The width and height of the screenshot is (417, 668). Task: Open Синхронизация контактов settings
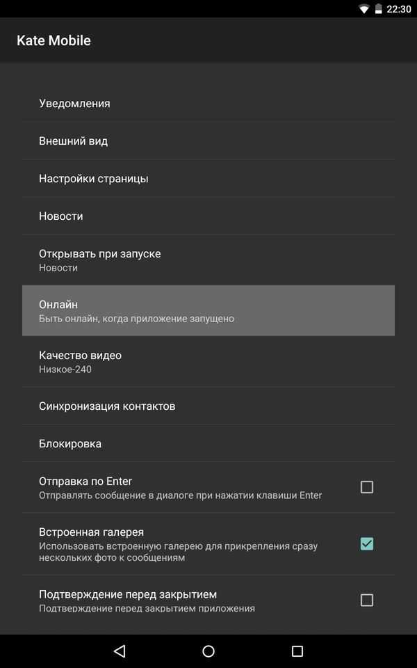[208, 406]
